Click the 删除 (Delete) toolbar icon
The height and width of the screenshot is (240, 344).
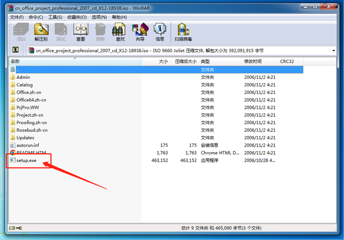click(x=100, y=32)
